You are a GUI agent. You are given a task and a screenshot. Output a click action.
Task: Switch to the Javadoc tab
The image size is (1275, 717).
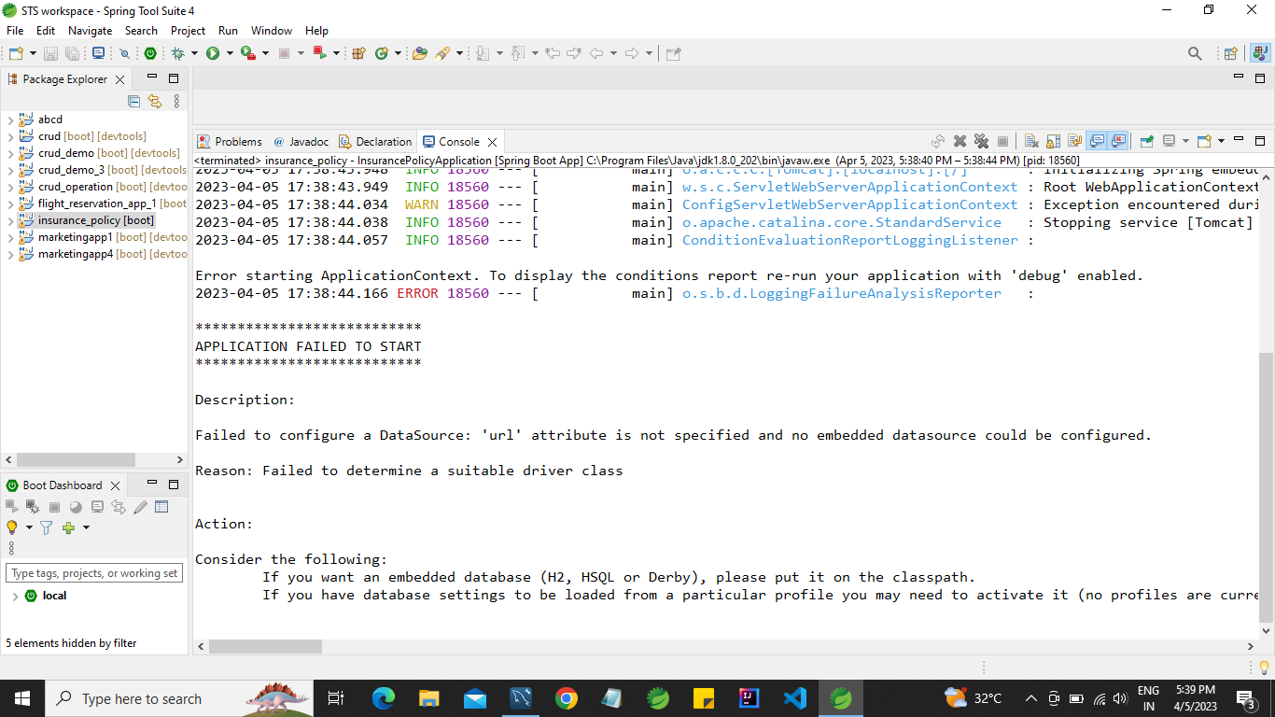point(301,142)
